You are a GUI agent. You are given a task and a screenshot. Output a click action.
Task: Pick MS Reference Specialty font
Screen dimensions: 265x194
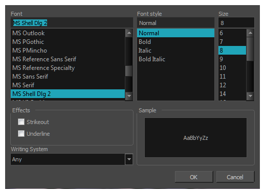coord(68,68)
